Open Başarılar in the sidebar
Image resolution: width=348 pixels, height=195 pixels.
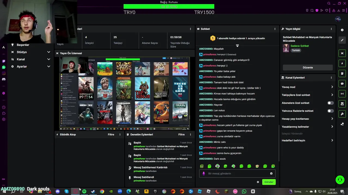click(x=23, y=45)
